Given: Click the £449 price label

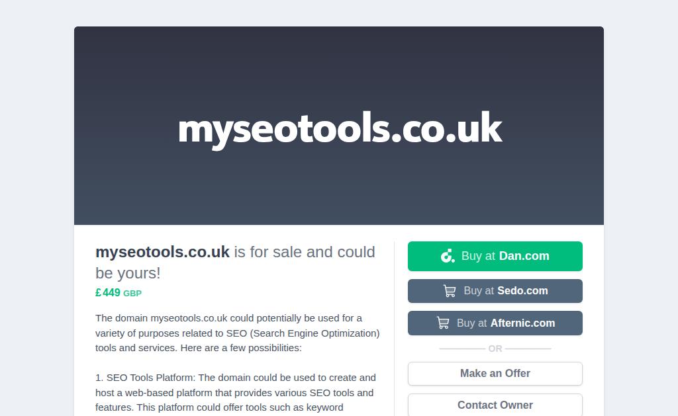Looking at the screenshot, I should 108,293.
